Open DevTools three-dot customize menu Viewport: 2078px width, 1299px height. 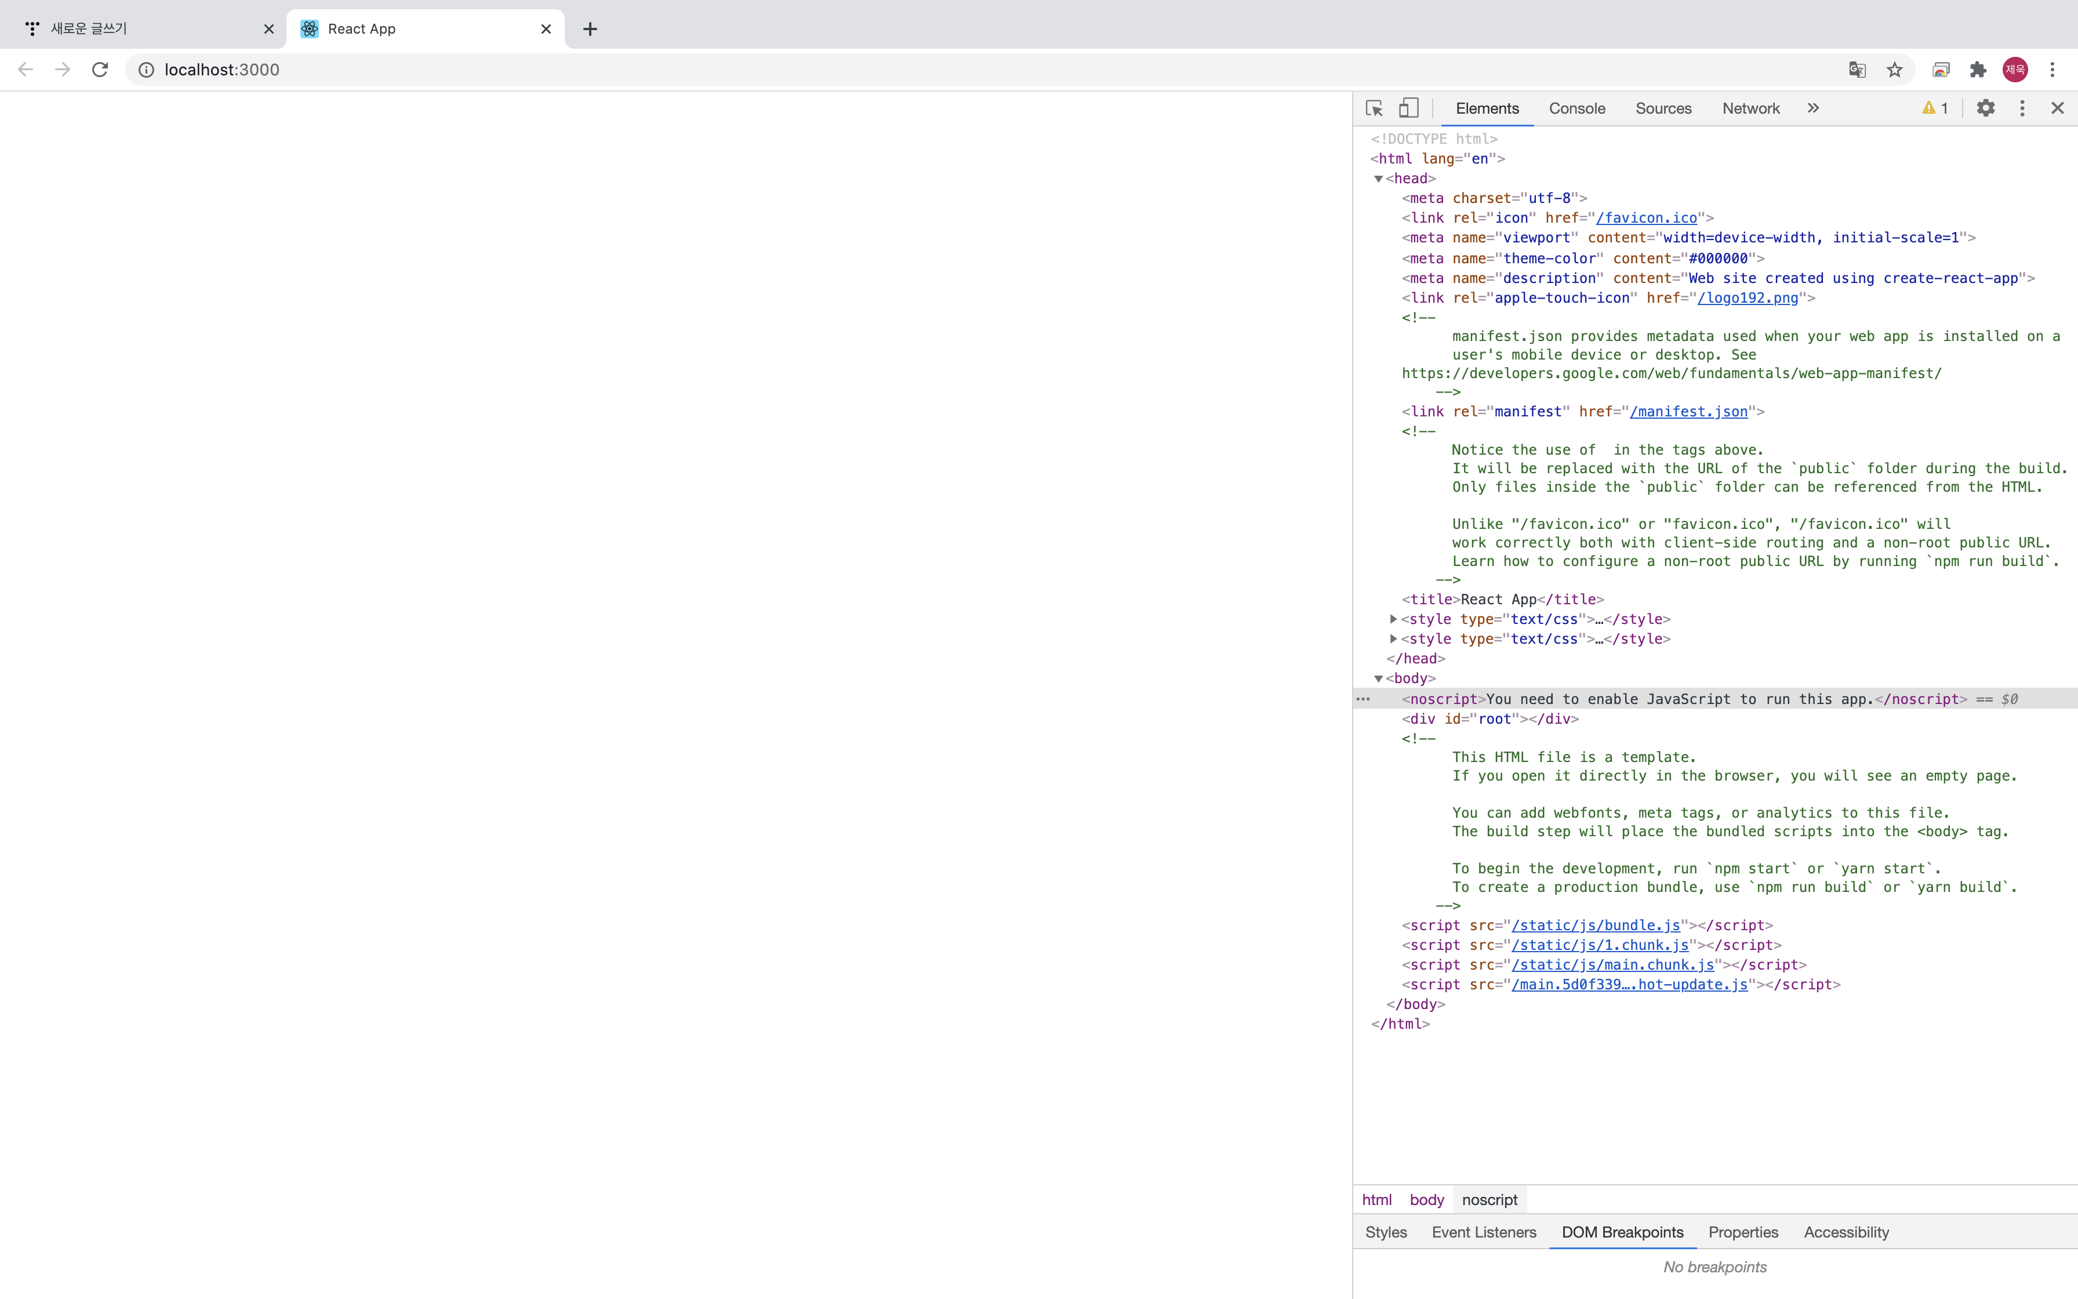click(x=2022, y=108)
